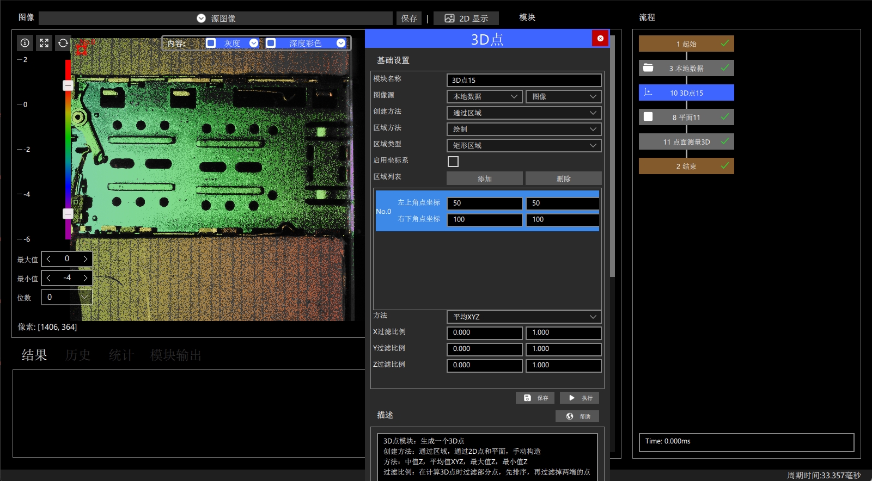The width and height of the screenshot is (872, 481).
Task: Click Z过滤比例 minimum field 0.000
Action: 485,365
